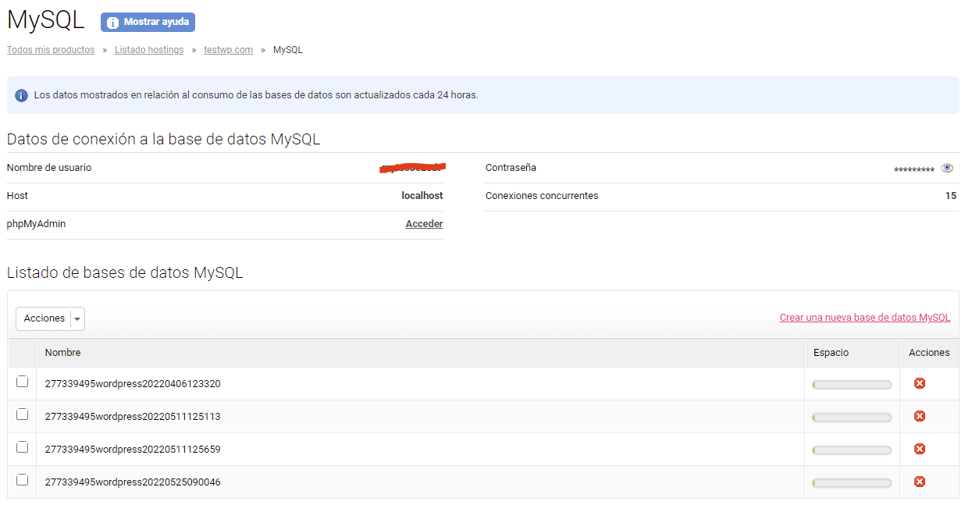965x505 pixels.
Task: Click the Nombre de usuario label
Action: pyautogui.click(x=49, y=168)
